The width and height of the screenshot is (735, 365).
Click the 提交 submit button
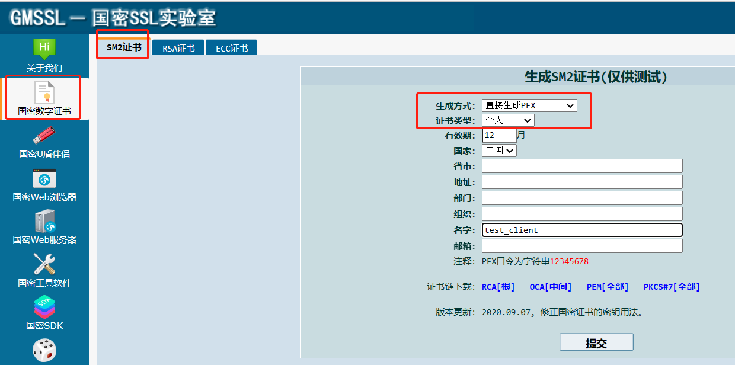coord(596,341)
